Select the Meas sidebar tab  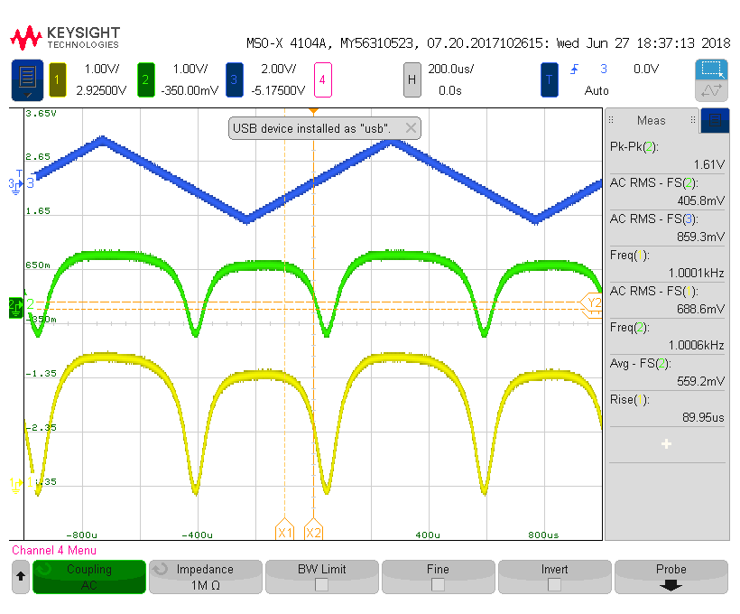(651, 120)
